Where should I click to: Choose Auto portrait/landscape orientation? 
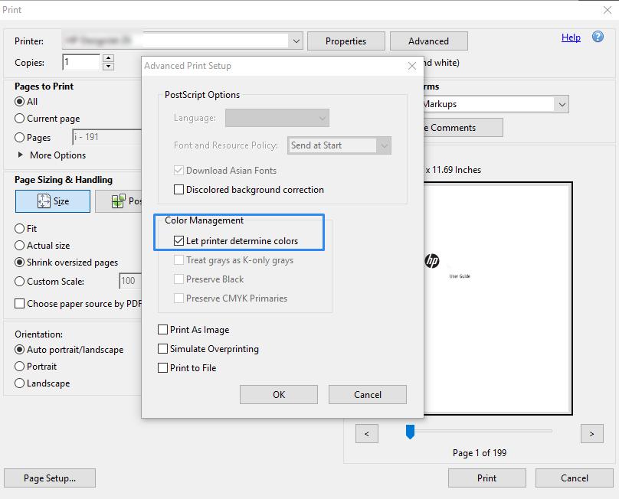[x=19, y=350]
